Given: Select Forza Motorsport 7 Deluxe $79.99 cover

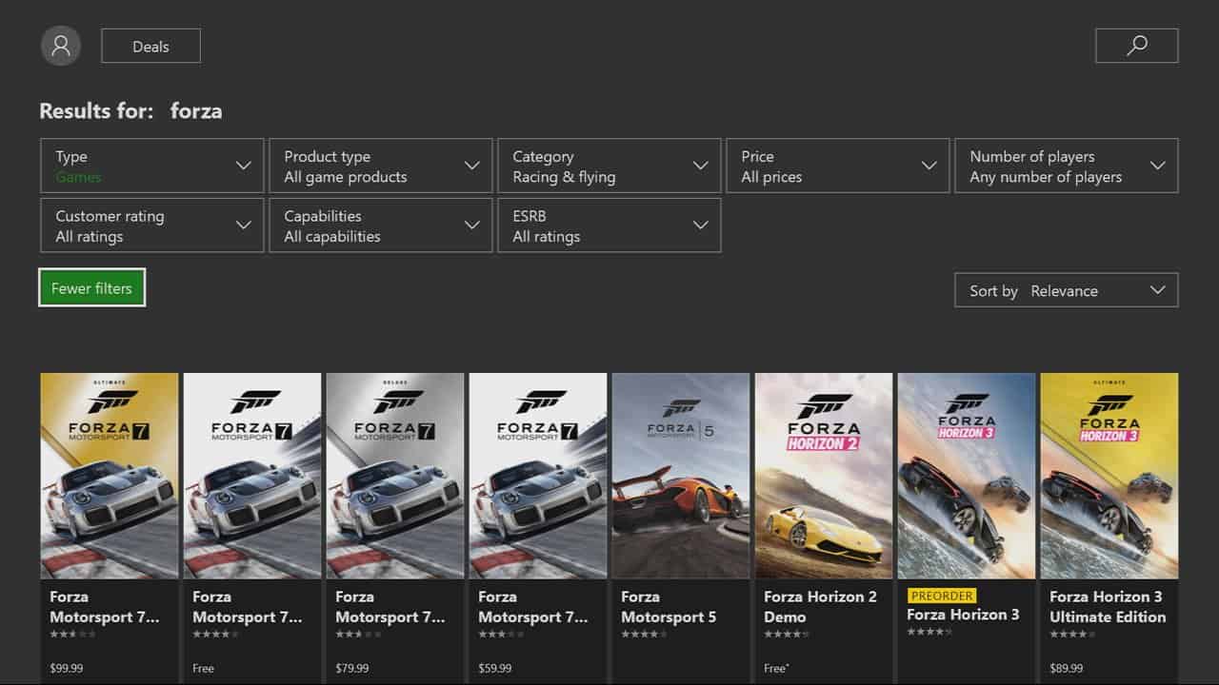Looking at the screenshot, I should (395, 476).
